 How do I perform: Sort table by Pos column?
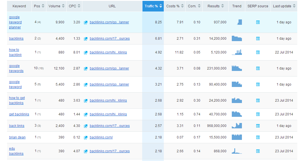[x=39, y=6]
